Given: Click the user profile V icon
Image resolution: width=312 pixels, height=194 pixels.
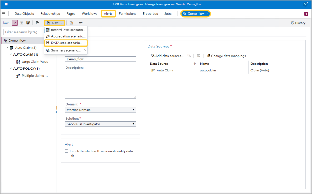Looking at the screenshot, I should coord(306,4).
